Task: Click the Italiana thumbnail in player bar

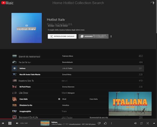Action: [45, 123]
